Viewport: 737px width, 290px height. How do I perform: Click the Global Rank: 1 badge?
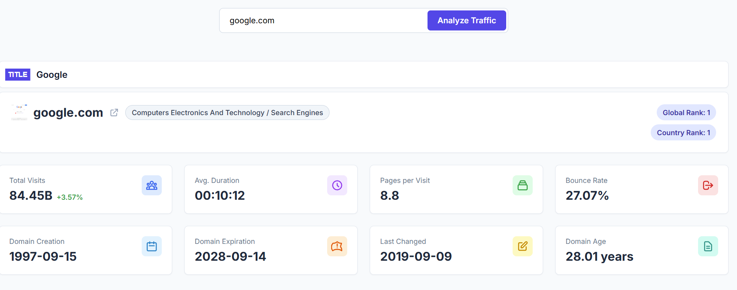[686, 113]
